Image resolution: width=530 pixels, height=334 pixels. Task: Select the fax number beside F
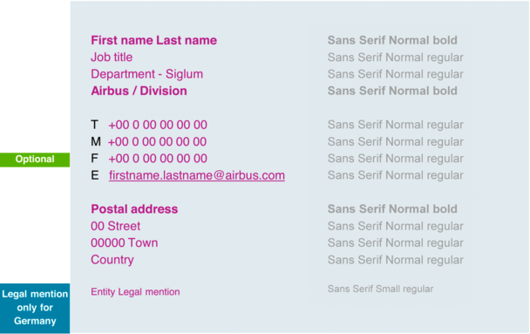click(158, 159)
